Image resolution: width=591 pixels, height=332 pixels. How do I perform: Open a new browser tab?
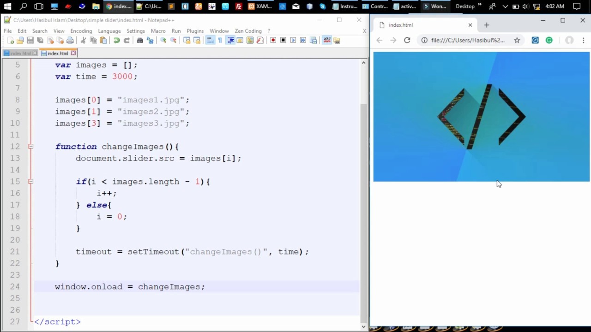[486, 25]
